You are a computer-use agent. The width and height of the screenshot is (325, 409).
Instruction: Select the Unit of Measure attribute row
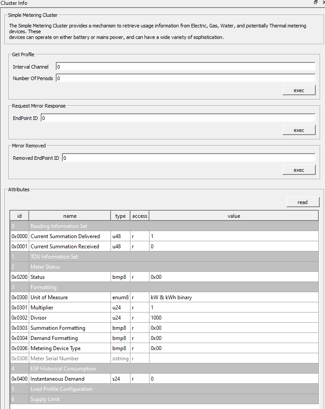(69, 297)
